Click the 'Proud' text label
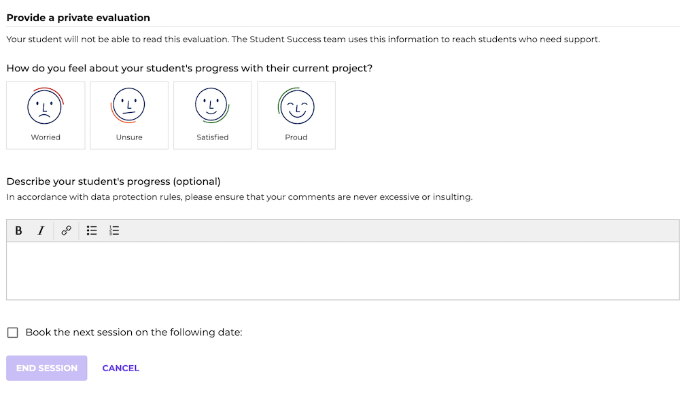The image size is (696, 393). tap(296, 137)
